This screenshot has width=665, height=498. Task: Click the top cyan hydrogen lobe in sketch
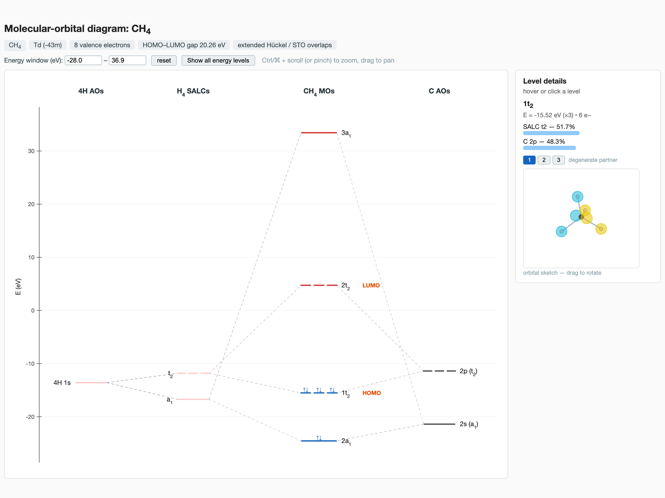point(578,197)
